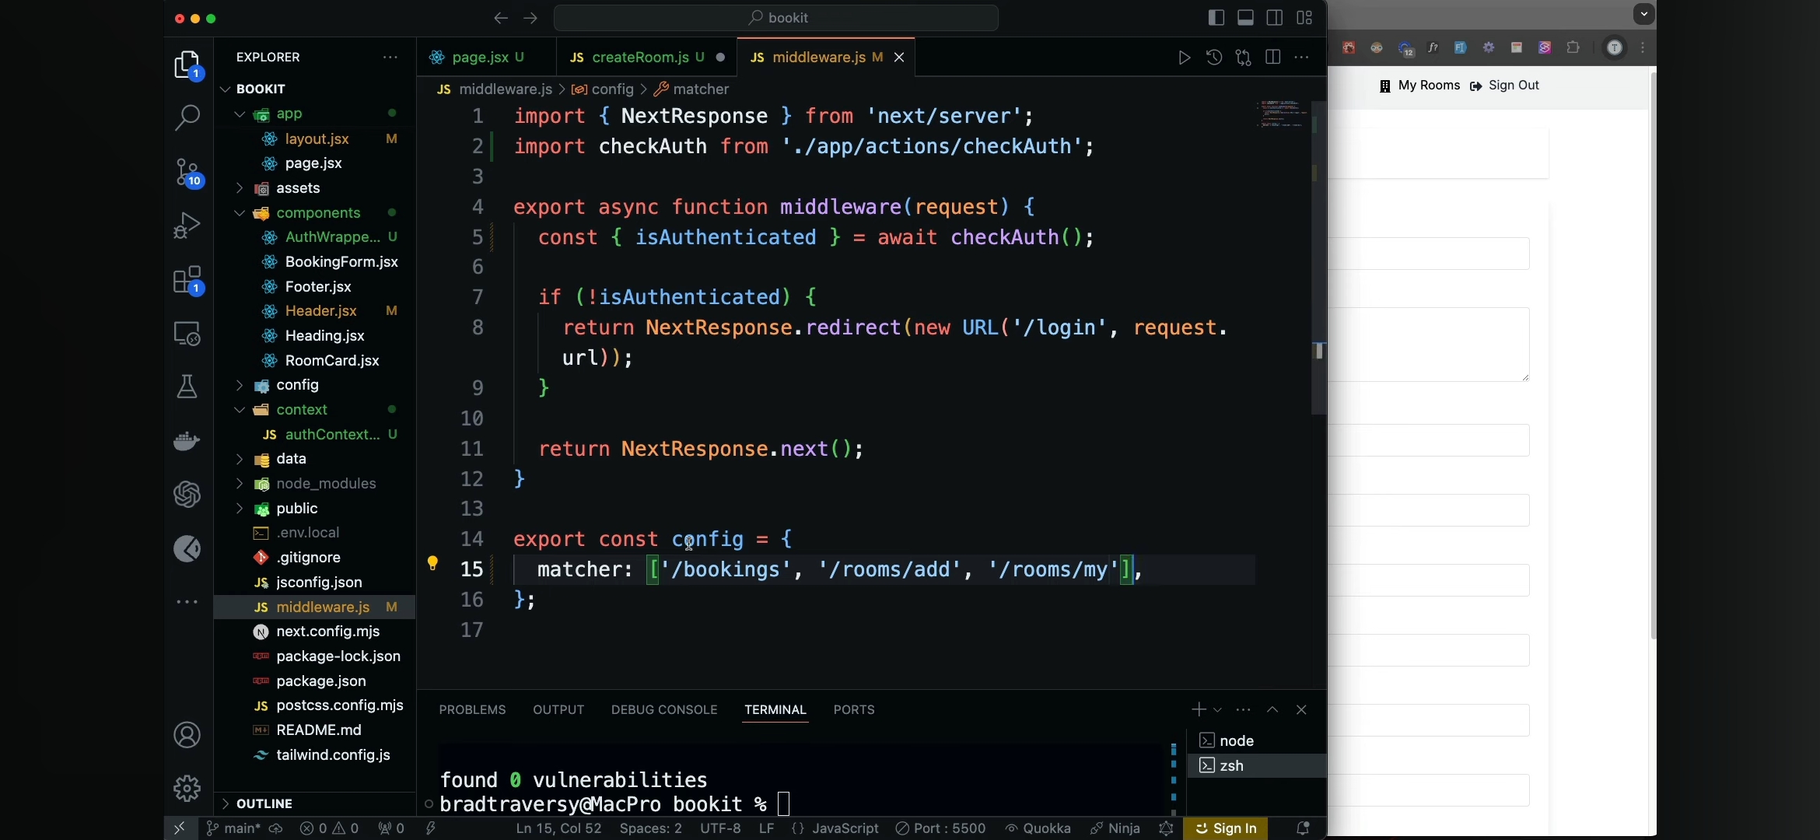Click Sign In on the status bar
Viewport: 1820px width, 840px height.
1226,828
